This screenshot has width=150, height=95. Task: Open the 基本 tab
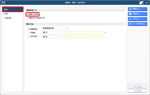click(13, 9)
